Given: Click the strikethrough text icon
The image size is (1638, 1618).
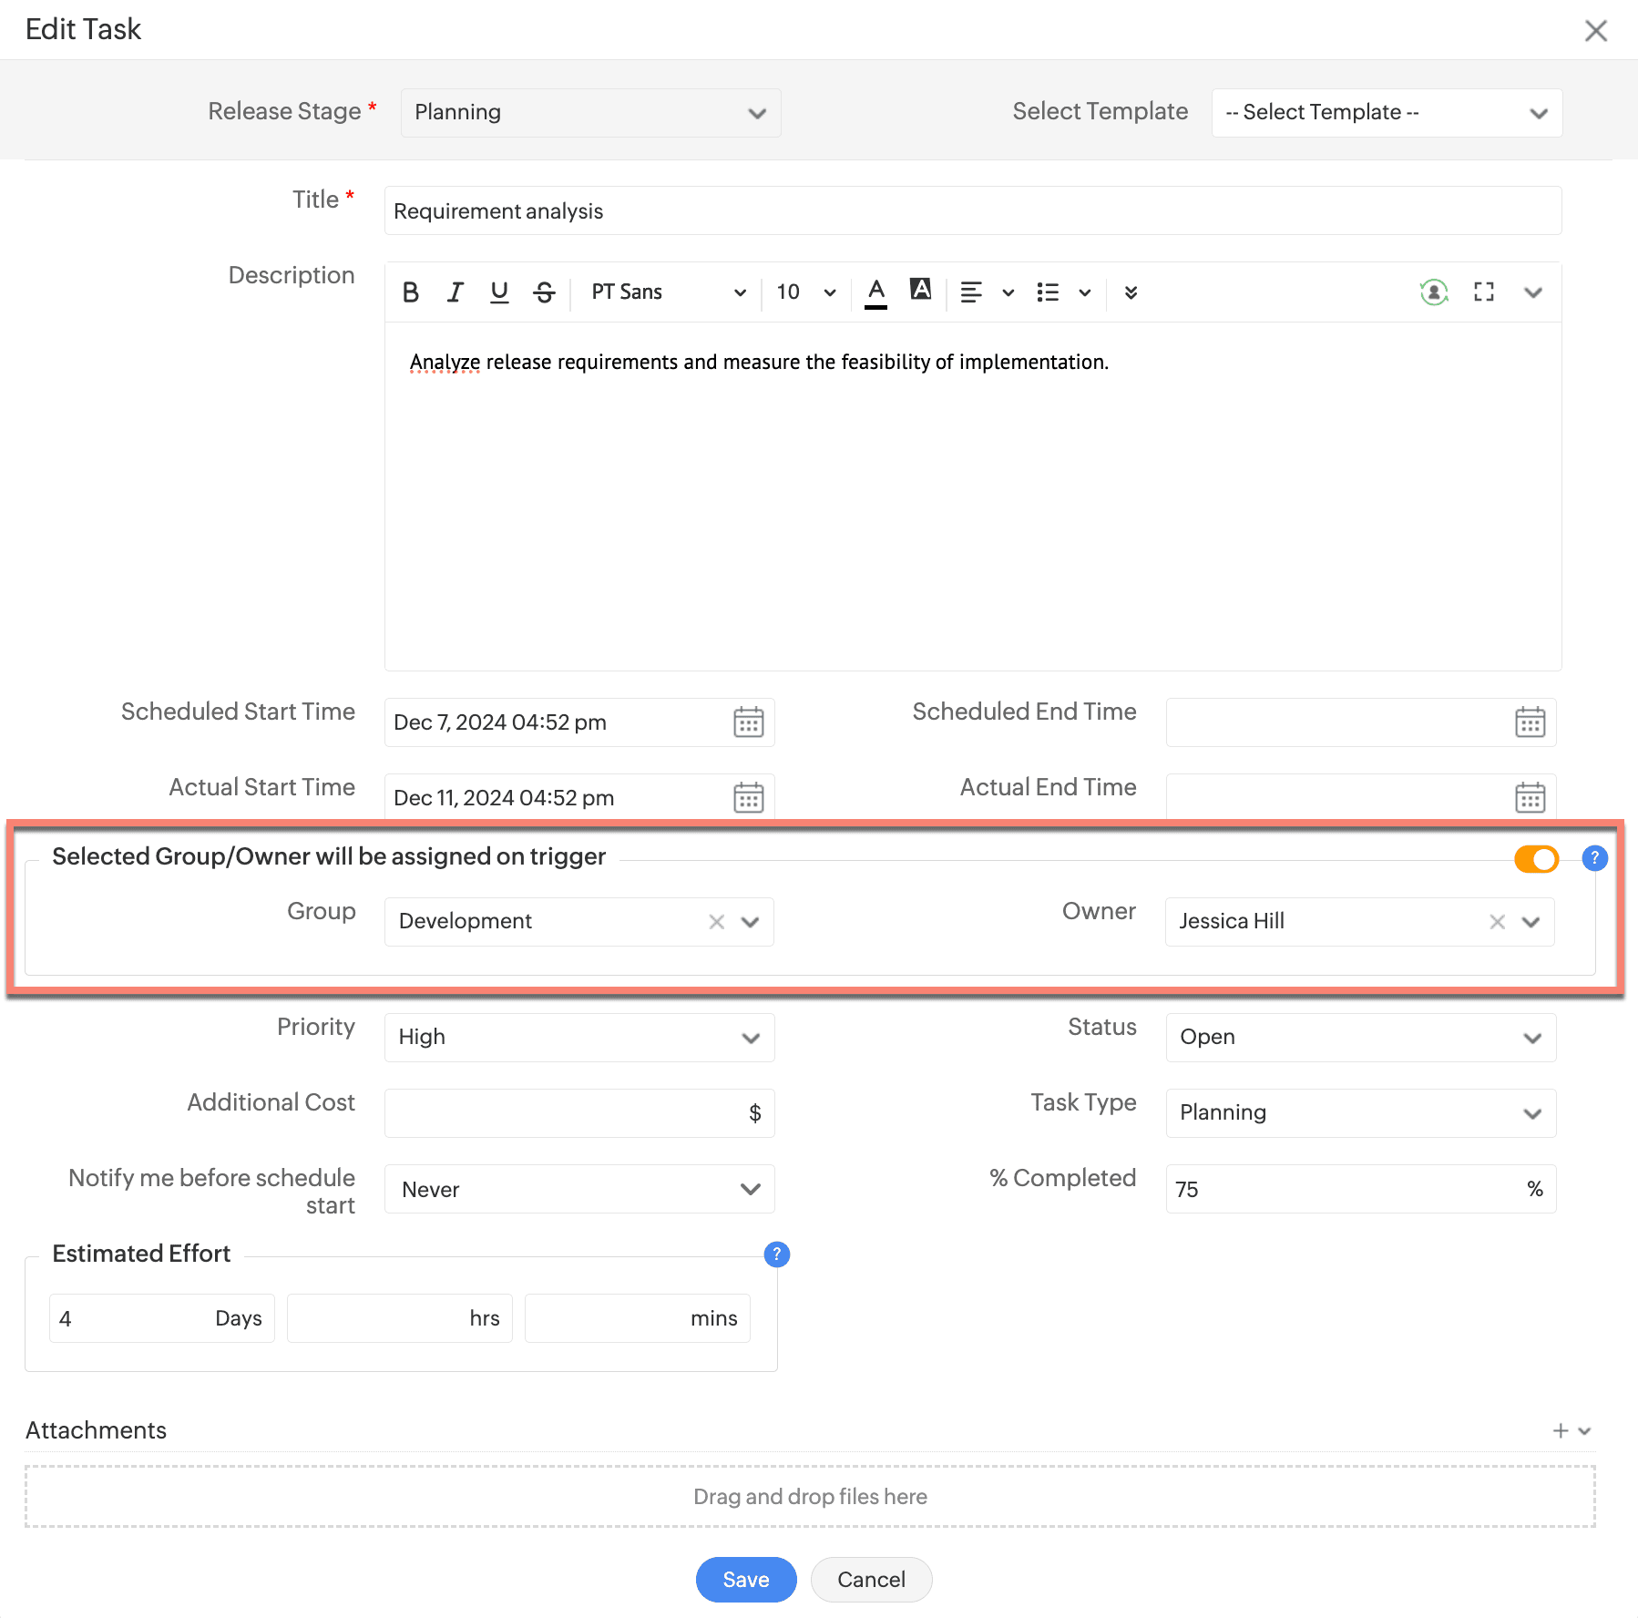Looking at the screenshot, I should [544, 292].
